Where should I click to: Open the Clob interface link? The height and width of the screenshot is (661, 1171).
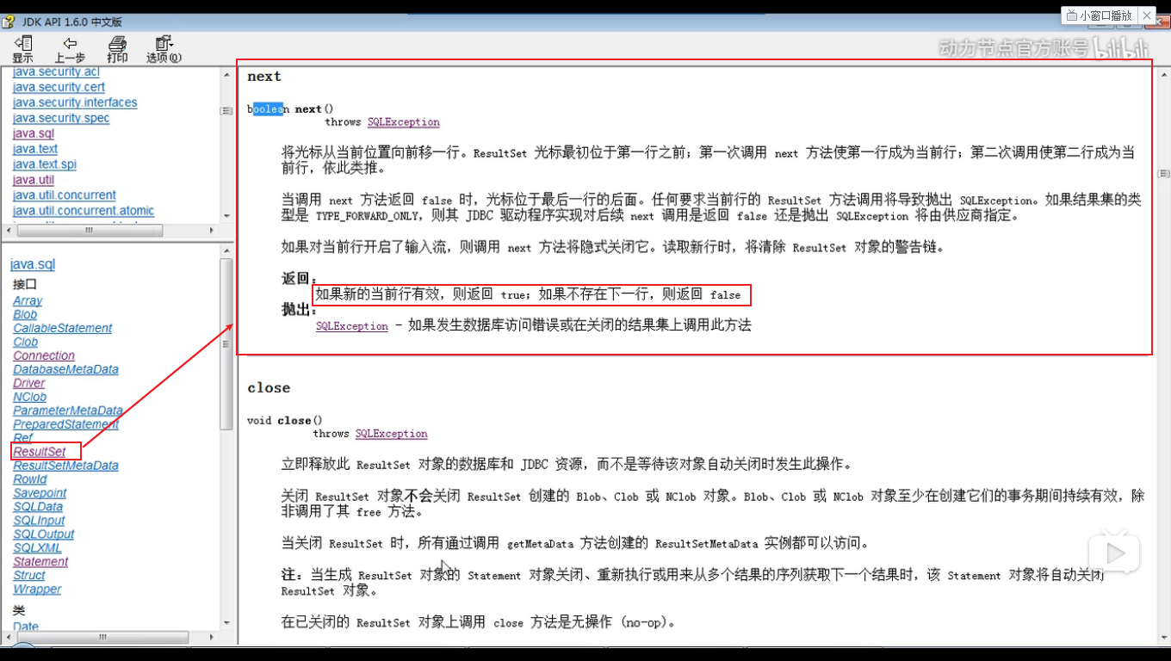click(x=25, y=342)
